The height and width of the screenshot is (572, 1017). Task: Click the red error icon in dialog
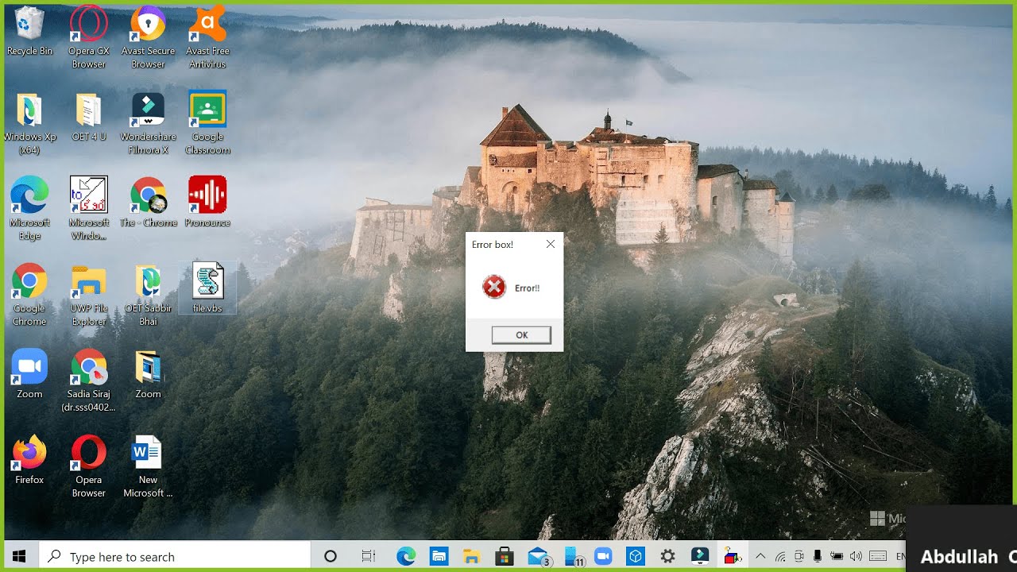[x=494, y=288]
